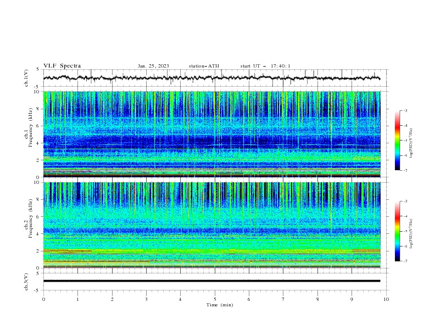Select the date text "Jan. 25, 2023"
435x336 pixels.
pos(153,66)
